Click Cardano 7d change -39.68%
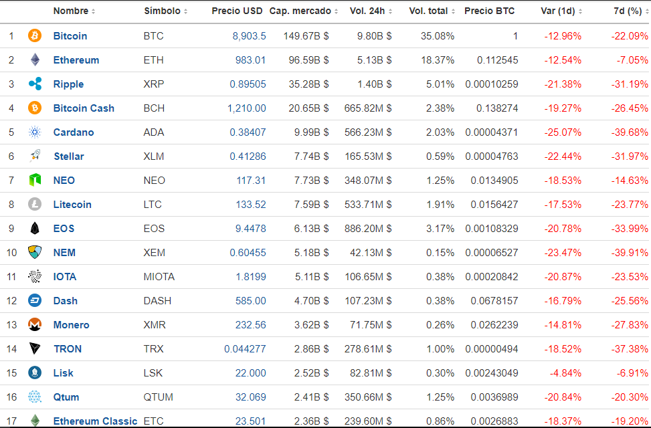 (630, 132)
